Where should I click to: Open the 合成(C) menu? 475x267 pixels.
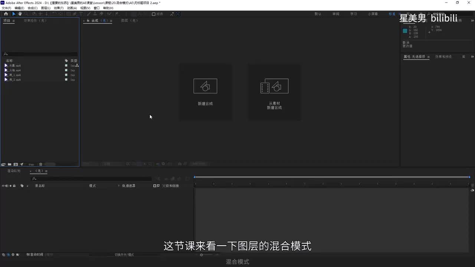point(32,8)
